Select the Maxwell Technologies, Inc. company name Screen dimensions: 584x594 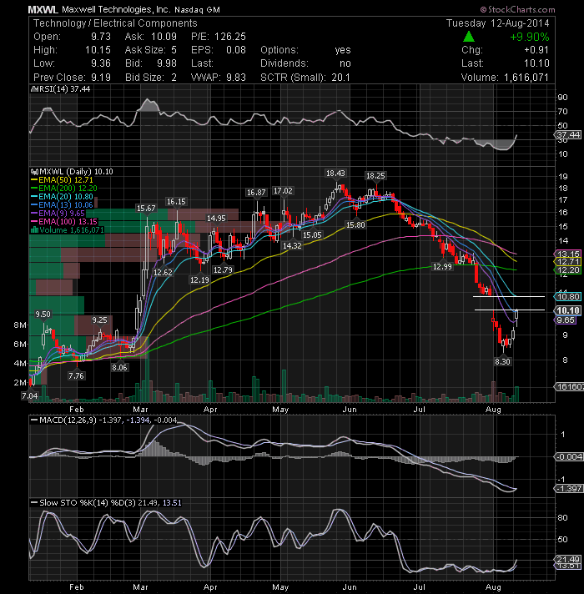tap(116, 10)
